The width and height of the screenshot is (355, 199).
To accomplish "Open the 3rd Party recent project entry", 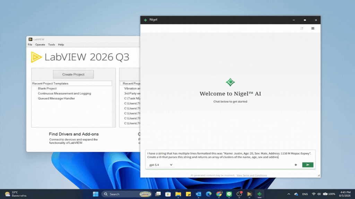I will pos(132,93).
